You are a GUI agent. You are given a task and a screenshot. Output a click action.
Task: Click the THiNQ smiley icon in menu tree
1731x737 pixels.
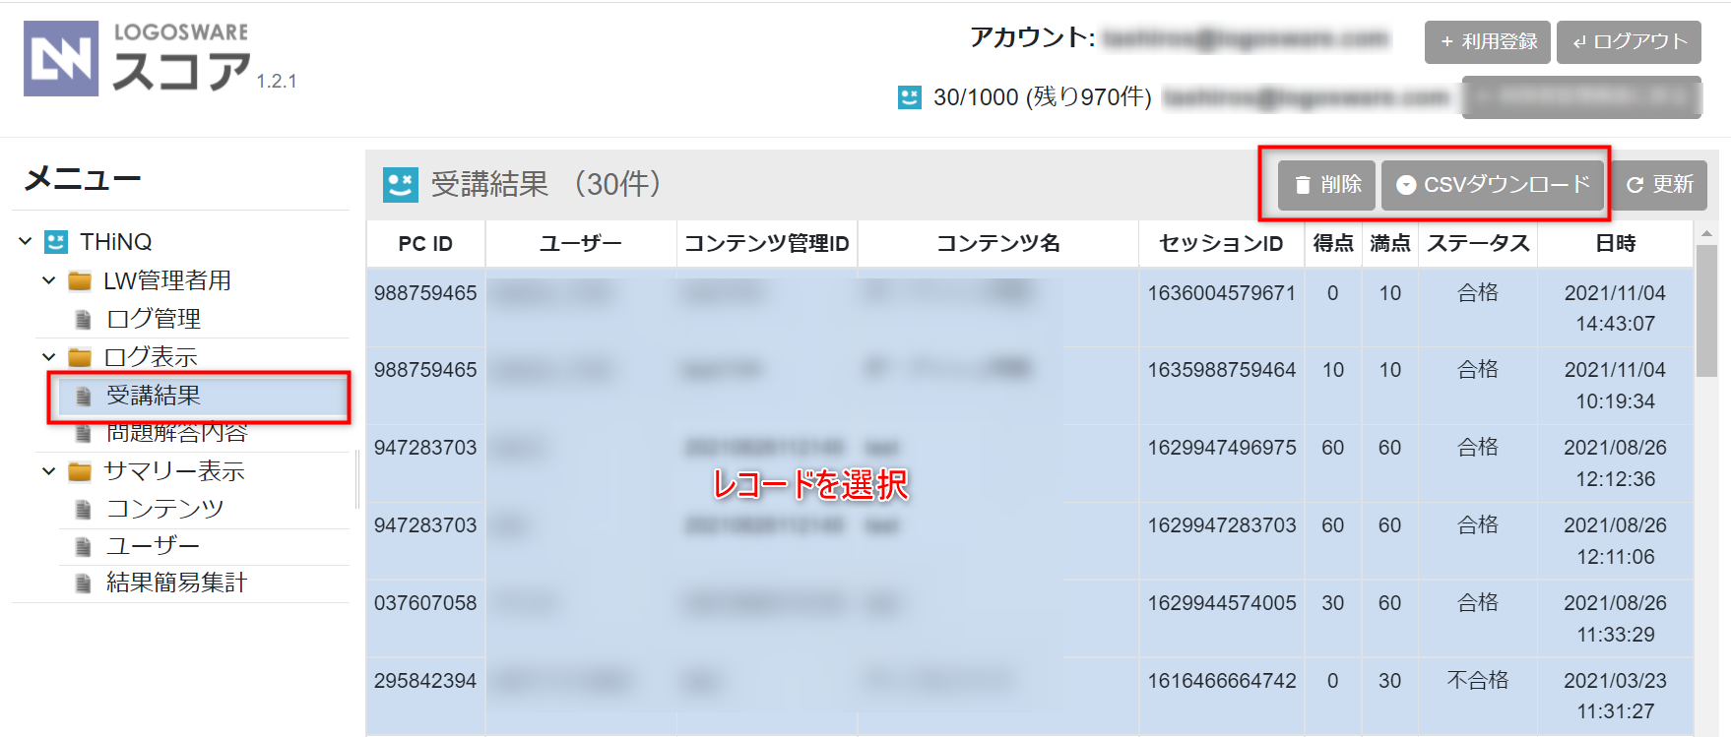point(57,241)
